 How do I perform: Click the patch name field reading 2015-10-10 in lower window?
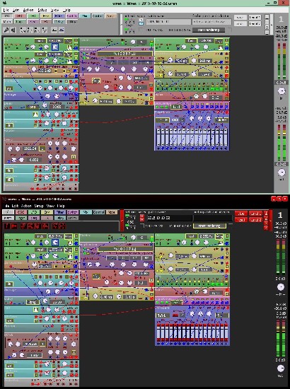[x=169, y=218]
